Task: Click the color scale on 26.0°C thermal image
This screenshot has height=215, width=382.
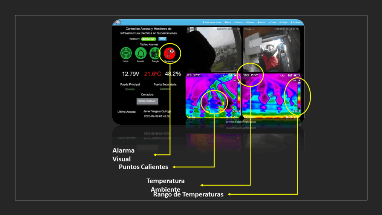Action: (299, 95)
